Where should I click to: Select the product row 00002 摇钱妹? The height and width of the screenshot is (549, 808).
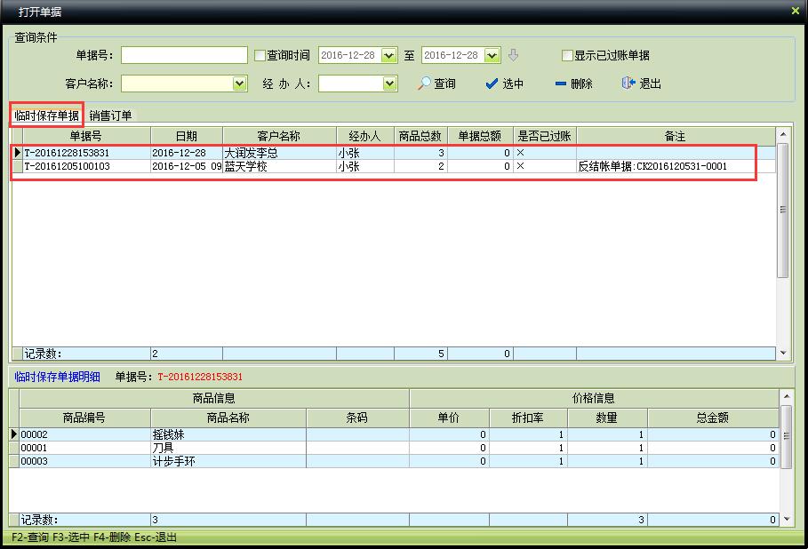point(394,434)
